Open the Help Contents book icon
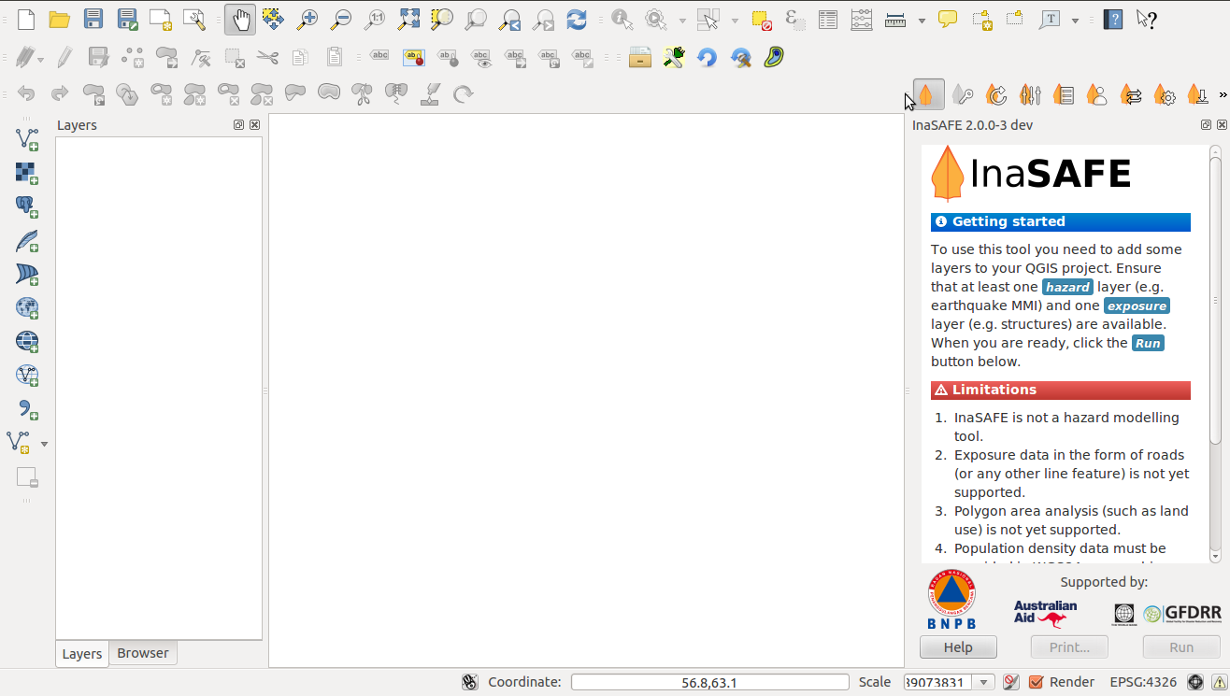Screen dimensions: 1230x696 (x=1112, y=19)
